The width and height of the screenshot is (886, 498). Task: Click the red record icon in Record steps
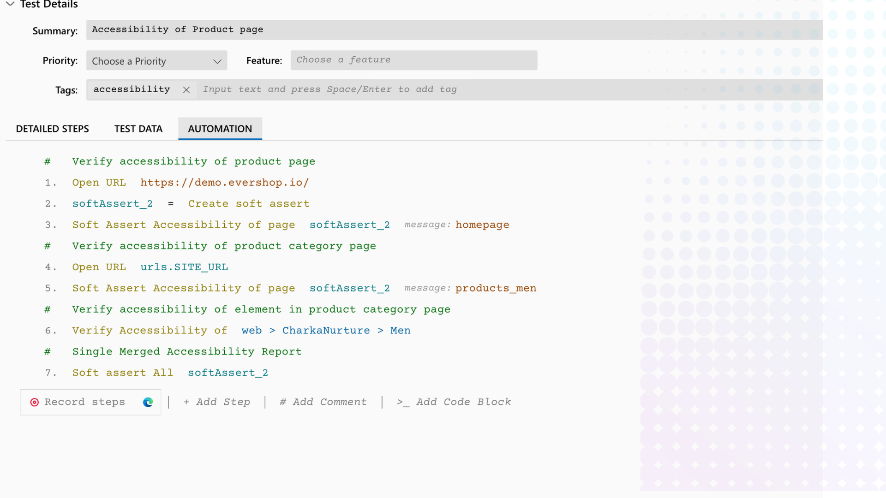point(34,402)
